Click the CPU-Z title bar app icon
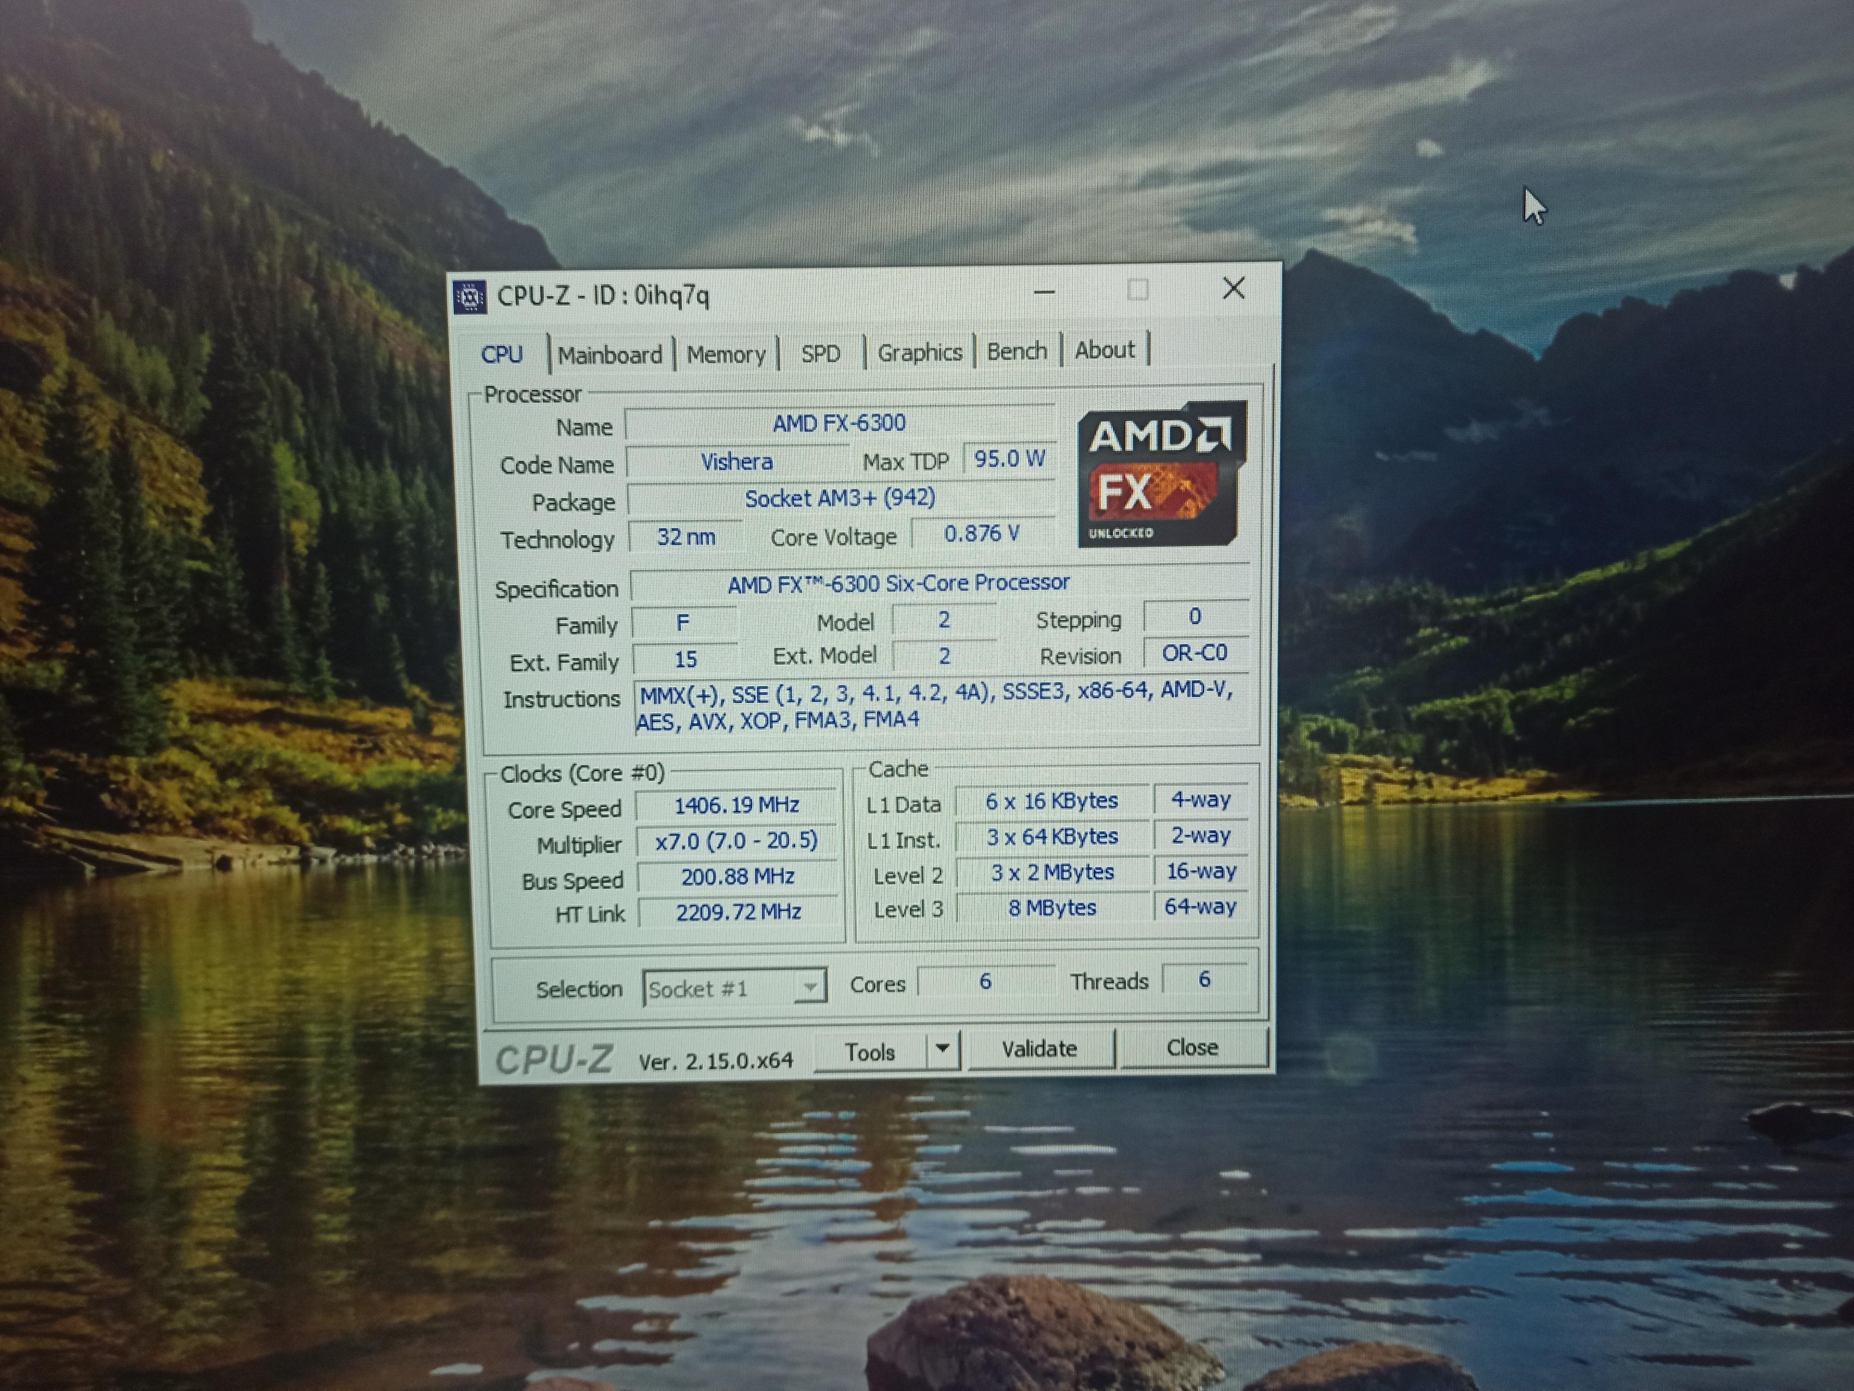 point(470,297)
